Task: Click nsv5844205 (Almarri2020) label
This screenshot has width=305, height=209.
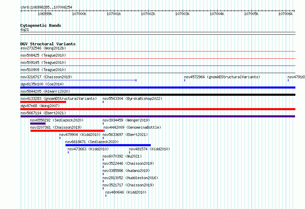Action: tap(45, 91)
